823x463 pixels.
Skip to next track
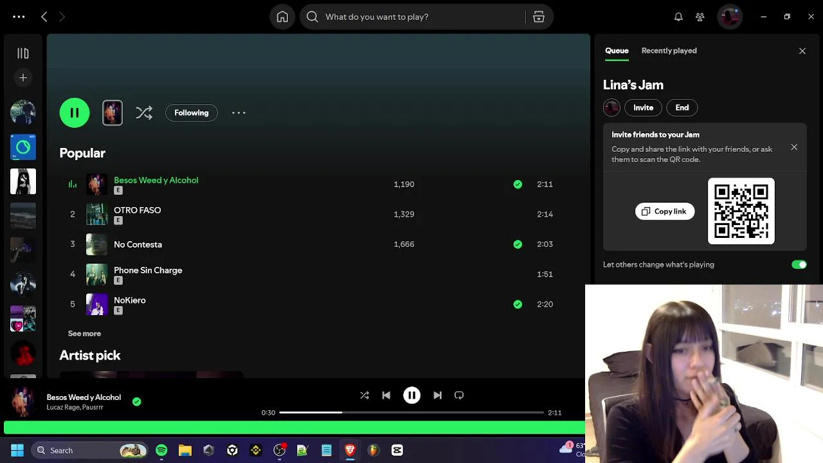(x=437, y=395)
